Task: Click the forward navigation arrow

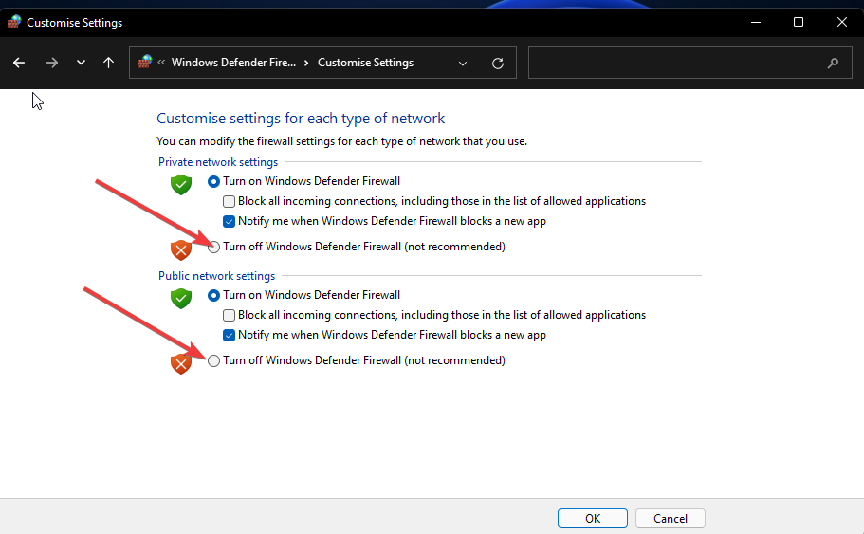Action: click(52, 63)
